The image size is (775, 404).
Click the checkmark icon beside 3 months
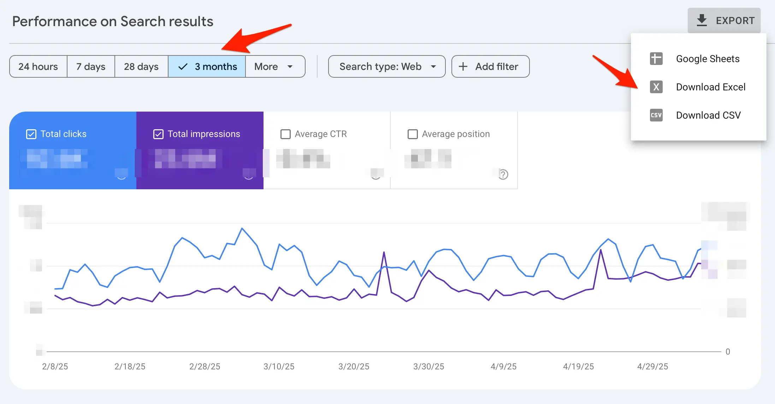coord(183,66)
